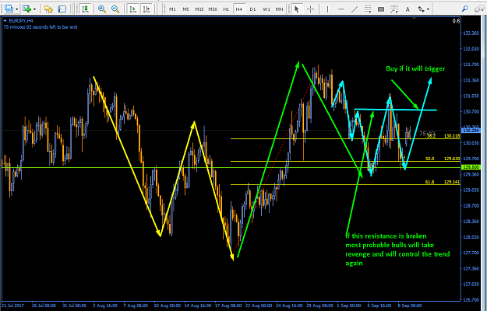
Task: Zoom out of the chart
Action: pos(115,9)
